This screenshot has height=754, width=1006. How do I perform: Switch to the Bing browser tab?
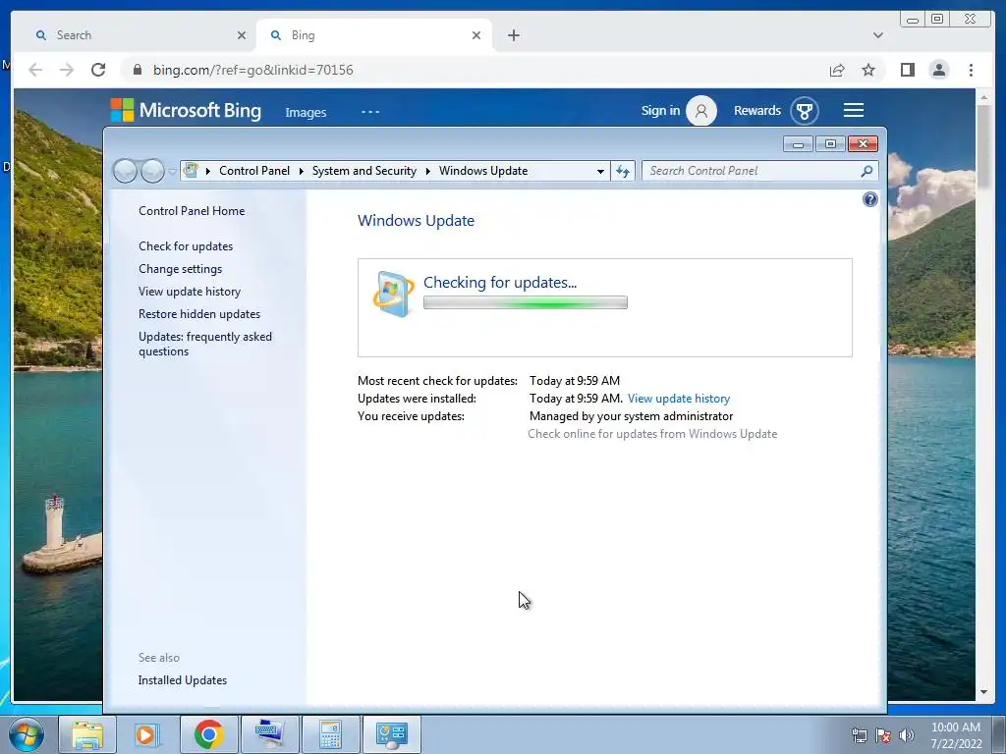pos(373,35)
